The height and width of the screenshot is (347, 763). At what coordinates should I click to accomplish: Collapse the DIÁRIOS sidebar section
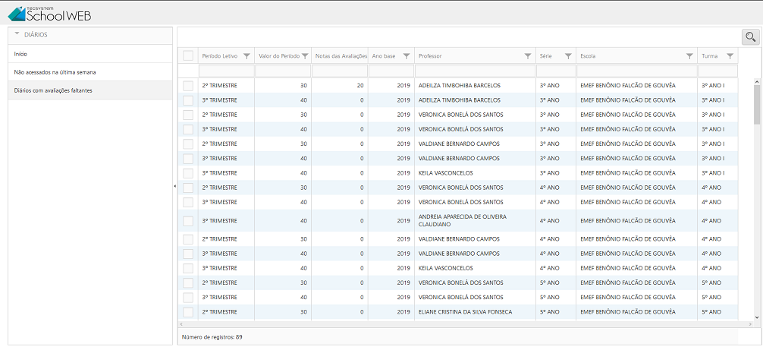(17, 34)
